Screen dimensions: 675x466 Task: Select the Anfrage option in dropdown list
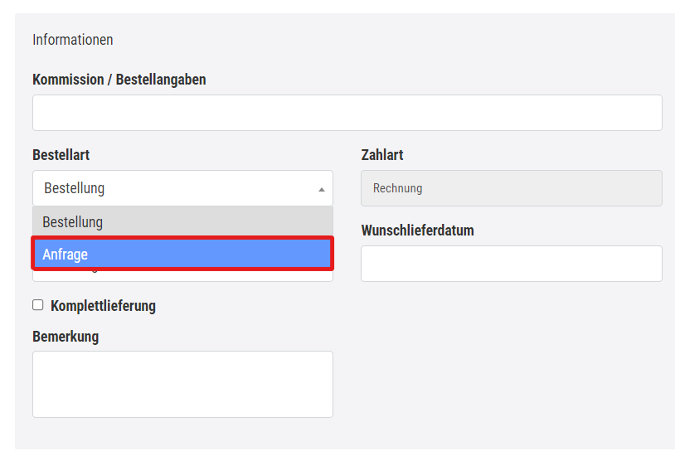click(x=182, y=255)
